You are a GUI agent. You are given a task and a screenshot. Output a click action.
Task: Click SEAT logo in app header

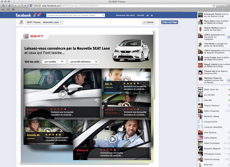coord(33,36)
